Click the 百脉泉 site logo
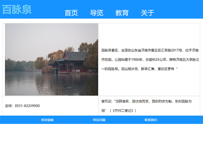 pos(17,9)
